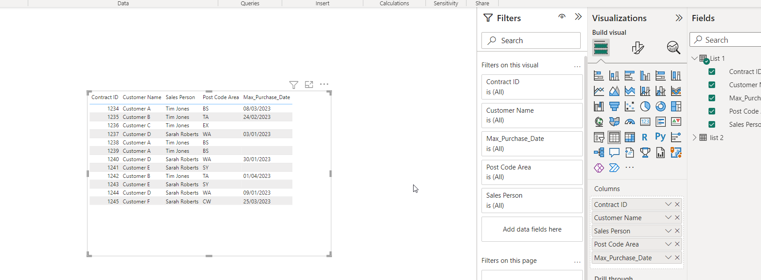The width and height of the screenshot is (761, 280).
Task: Uncheck the Contract ID field checkbox
Action: tap(712, 72)
